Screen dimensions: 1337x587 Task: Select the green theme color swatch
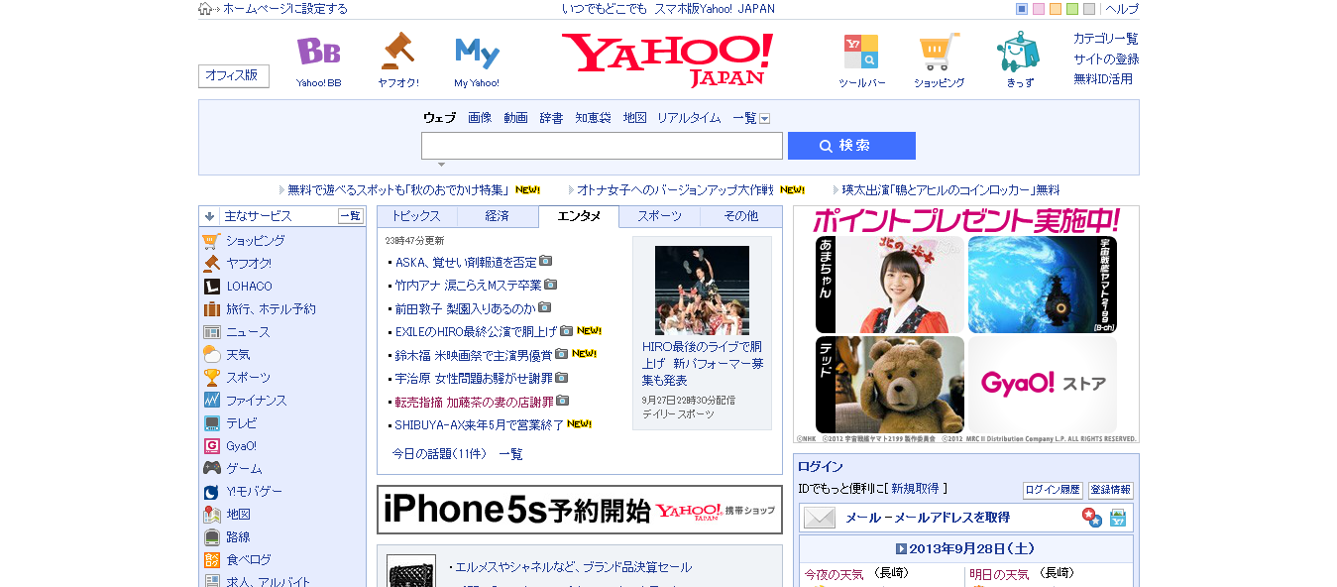coord(1072,9)
